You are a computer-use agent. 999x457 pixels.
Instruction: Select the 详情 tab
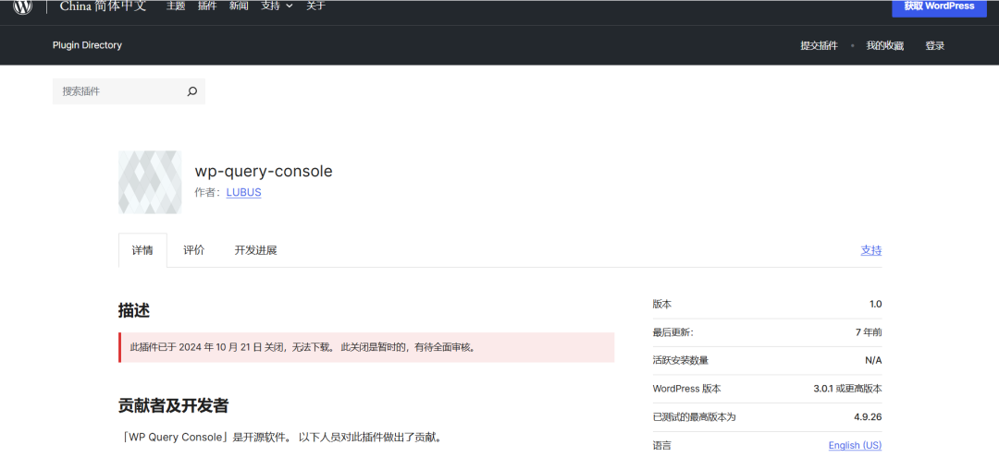[x=142, y=250]
